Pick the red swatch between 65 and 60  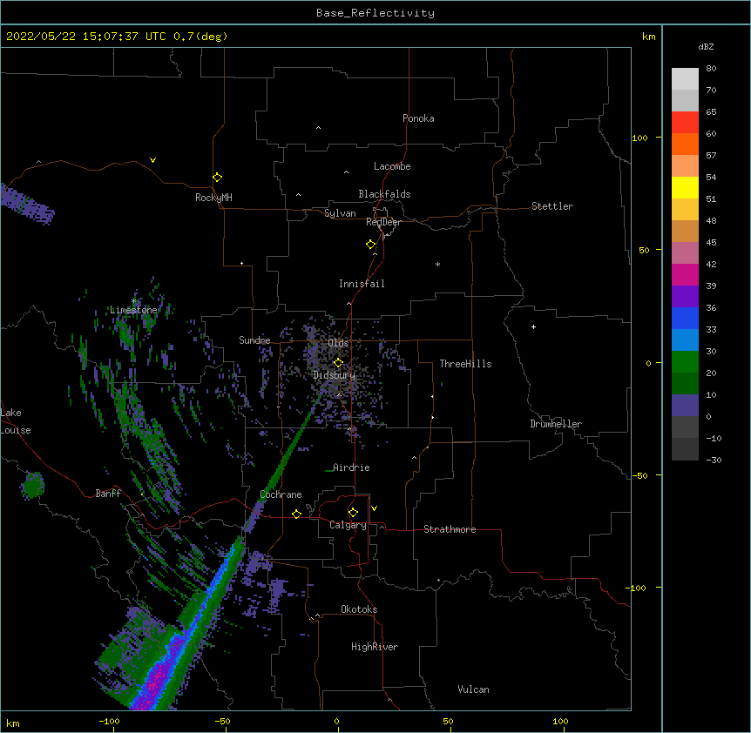(685, 123)
